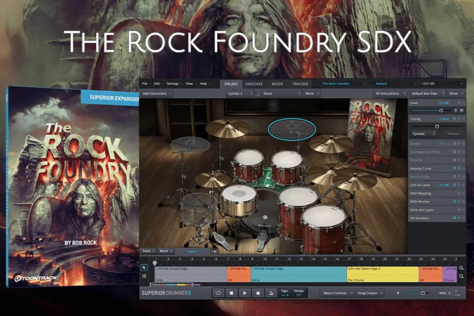This screenshot has width=474, height=316.
Task: Open the MIDI Mapping section menu icon
Action: pyautogui.click(x=459, y=193)
